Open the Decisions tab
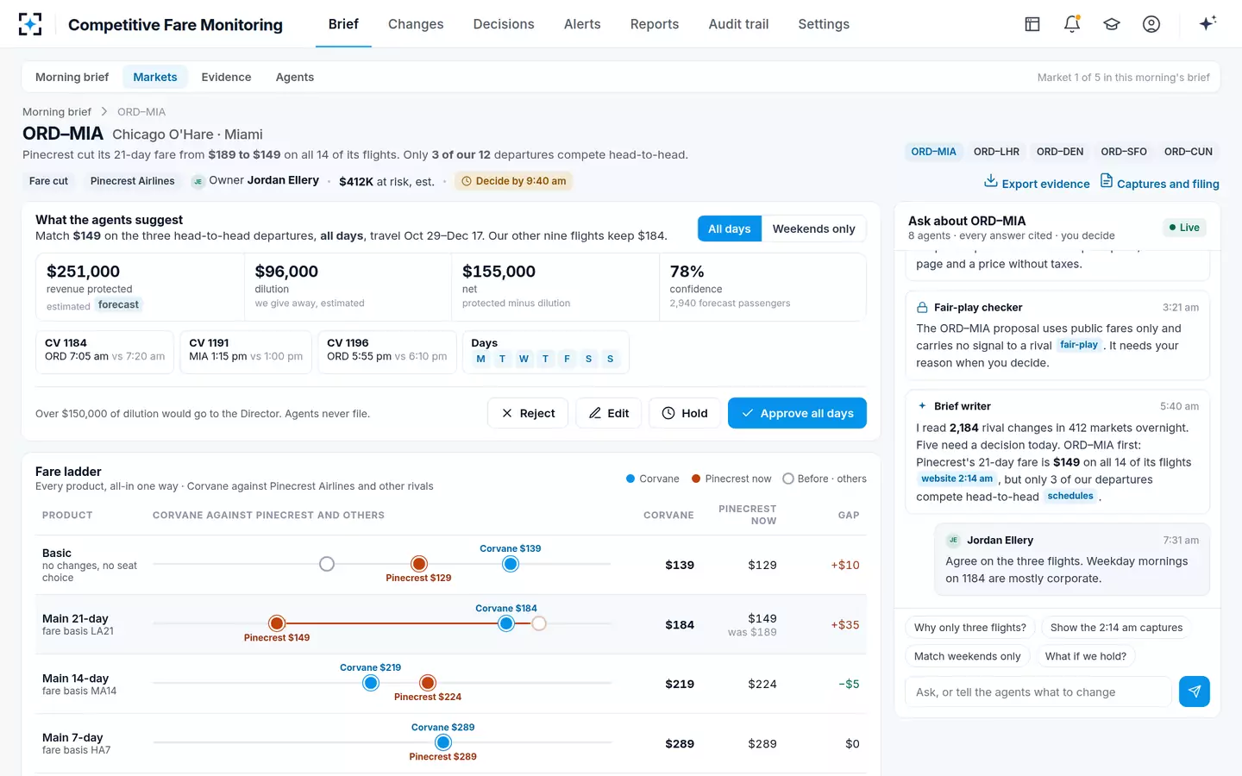 504,24
